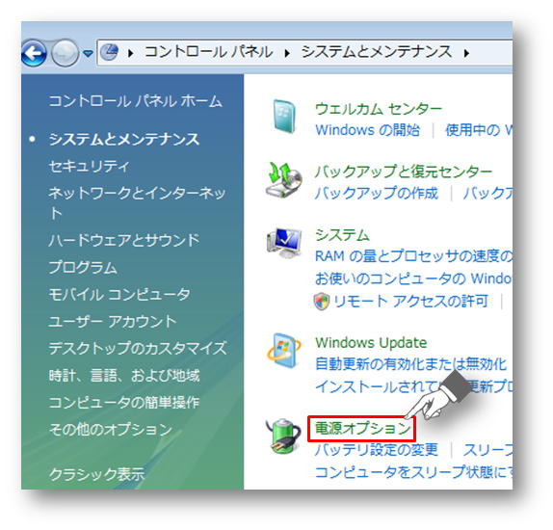Click the blue Back arrow button
Image resolution: width=553 pixels, height=530 pixels.
[34, 53]
